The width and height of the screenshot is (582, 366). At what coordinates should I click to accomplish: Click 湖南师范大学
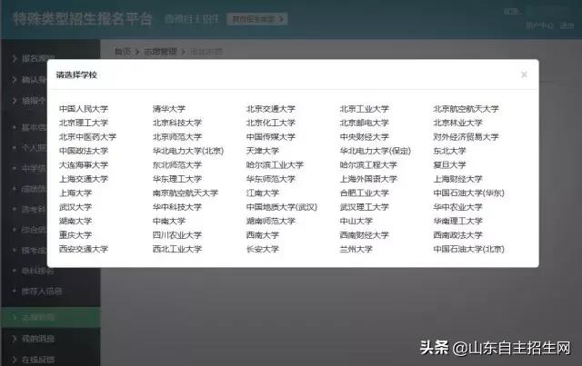[271, 222]
